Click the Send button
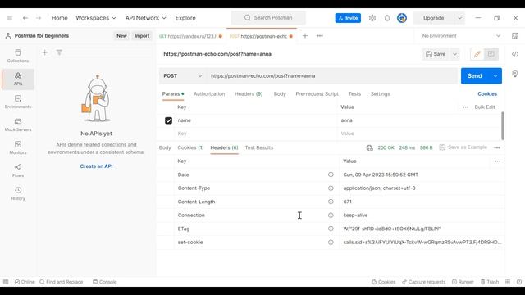Viewport: 525px width, 295px height. coord(475,76)
